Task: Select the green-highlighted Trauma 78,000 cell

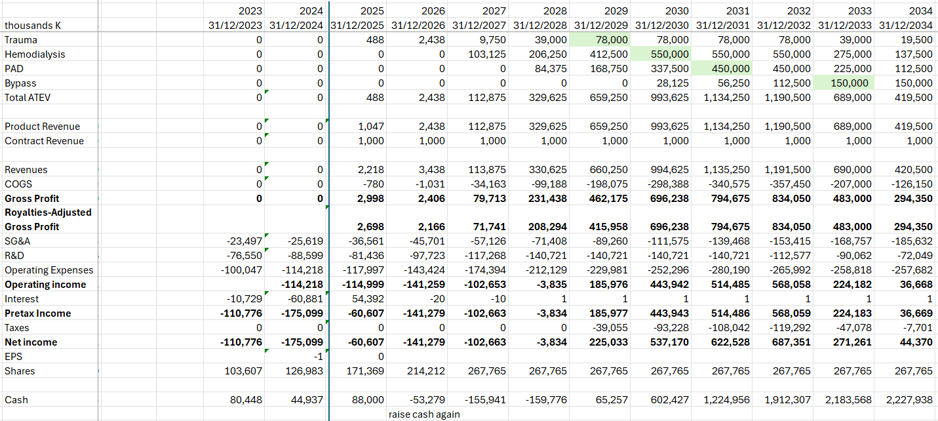Action: [600, 40]
